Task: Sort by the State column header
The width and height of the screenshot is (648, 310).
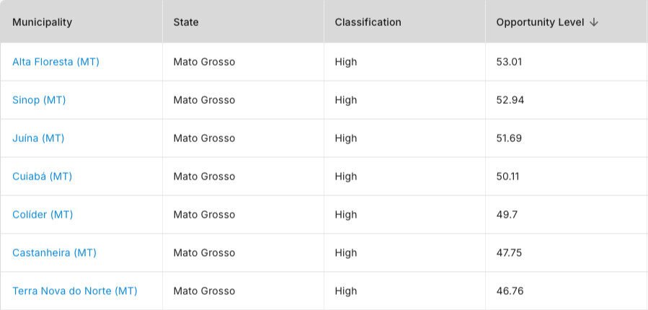Action: 186,22
